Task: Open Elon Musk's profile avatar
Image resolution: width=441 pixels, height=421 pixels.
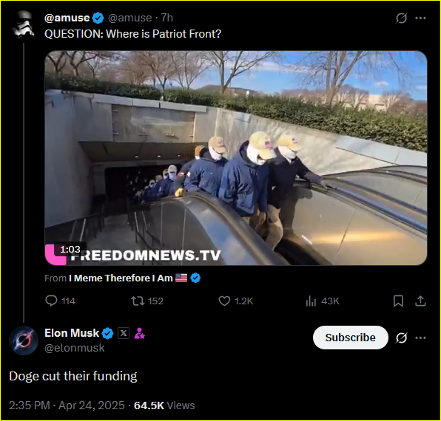Action: 24,340
